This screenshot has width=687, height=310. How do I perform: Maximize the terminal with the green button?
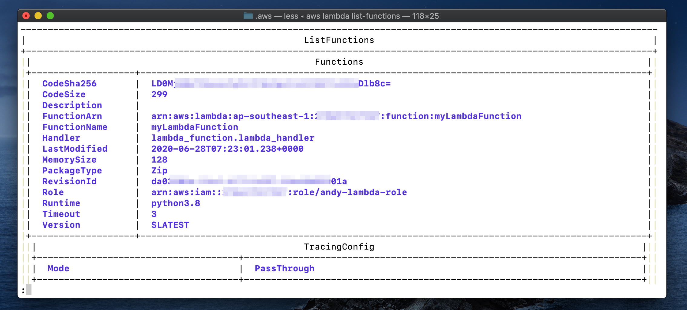click(50, 16)
